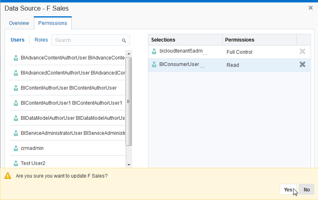This screenshot has width=318, height=200.
Task: Show the Roles list
Action: point(41,40)
